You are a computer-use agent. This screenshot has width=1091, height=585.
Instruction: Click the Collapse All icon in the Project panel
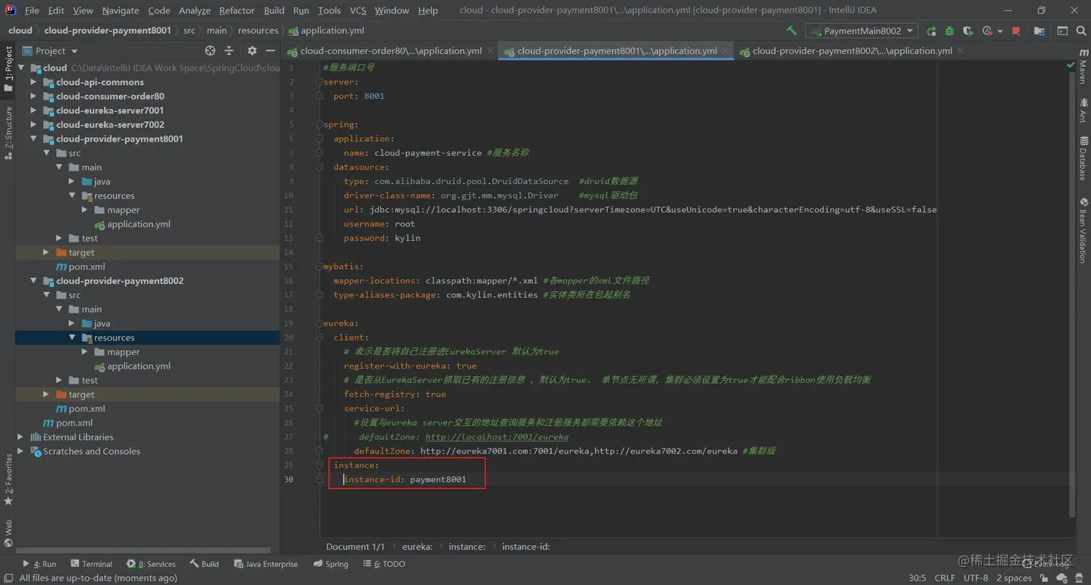(229, 50)
